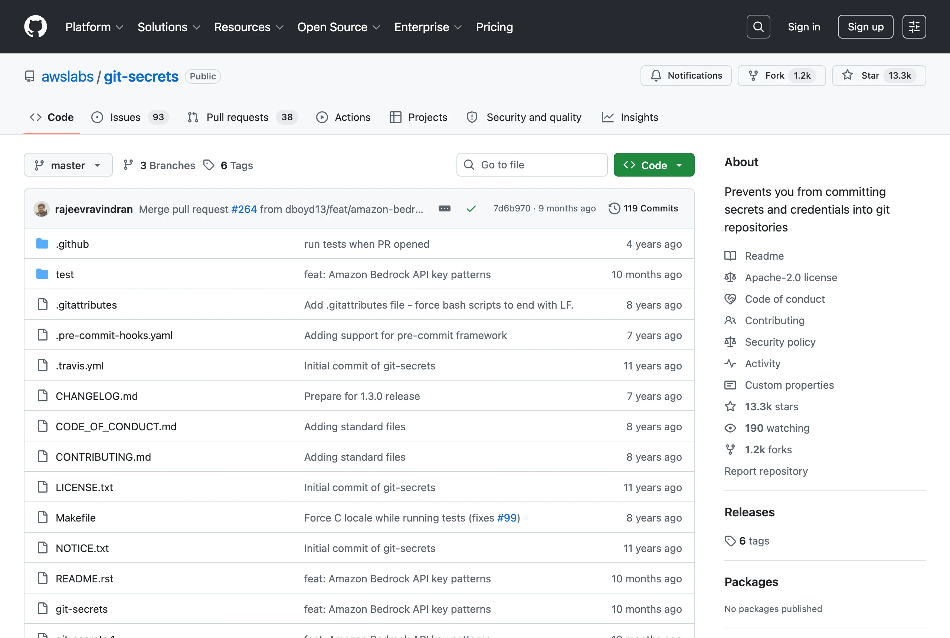950x638 pixels.
Task: Open the 'Prepare for 1.3.0 release' commit
Action: [x=362, y=396]
